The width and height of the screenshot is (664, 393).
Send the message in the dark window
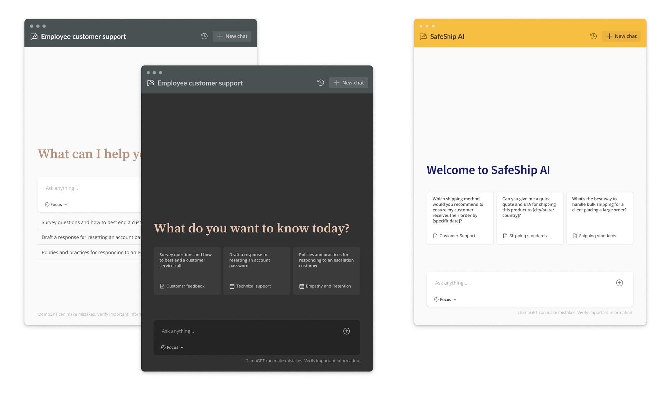[x=347, y=331]
